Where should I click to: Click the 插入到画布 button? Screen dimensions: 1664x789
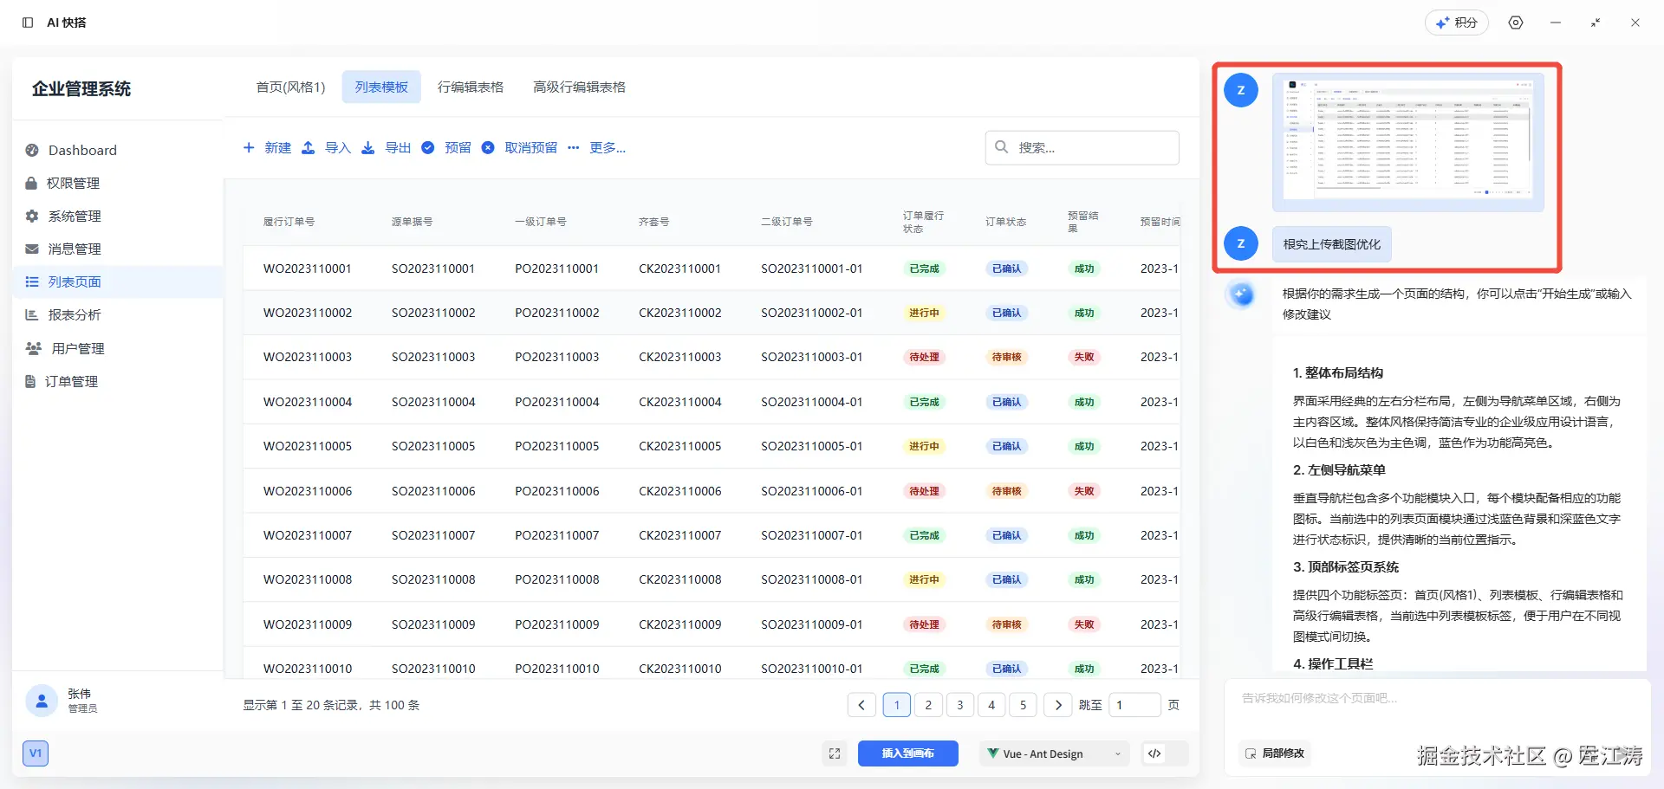(908, 753)
